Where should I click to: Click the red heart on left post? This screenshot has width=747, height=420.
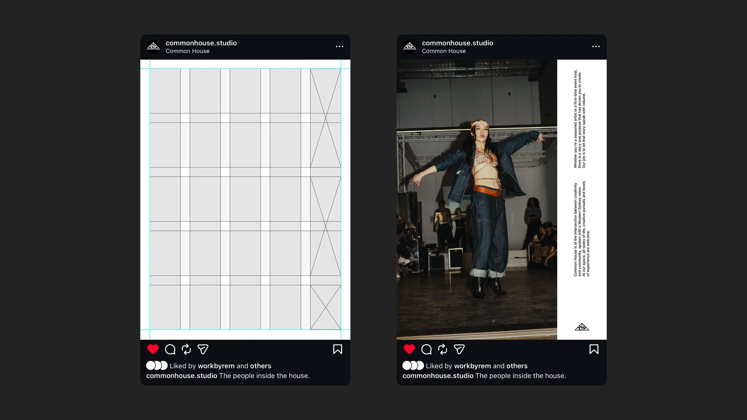point(153,349)
